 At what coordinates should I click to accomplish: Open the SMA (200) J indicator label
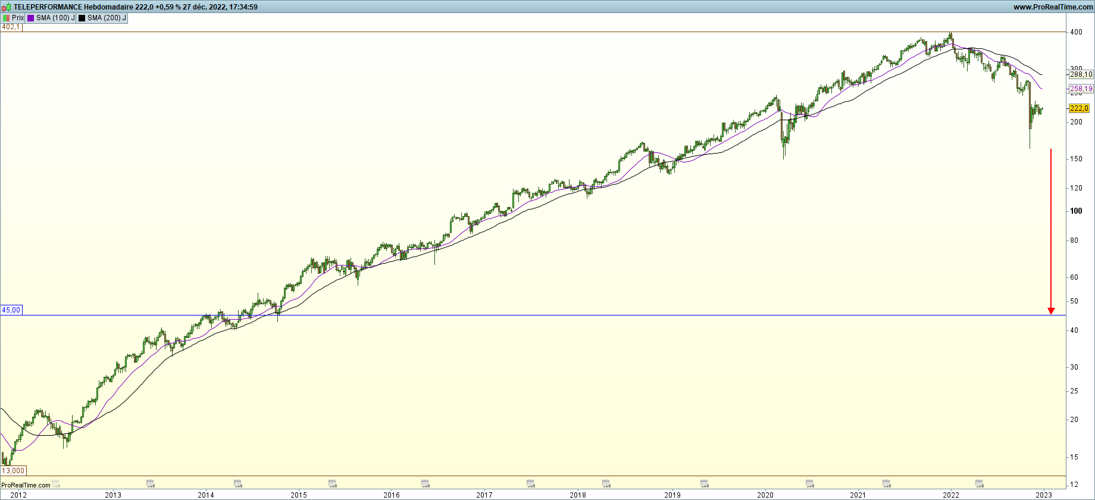(x=107, y=18)
